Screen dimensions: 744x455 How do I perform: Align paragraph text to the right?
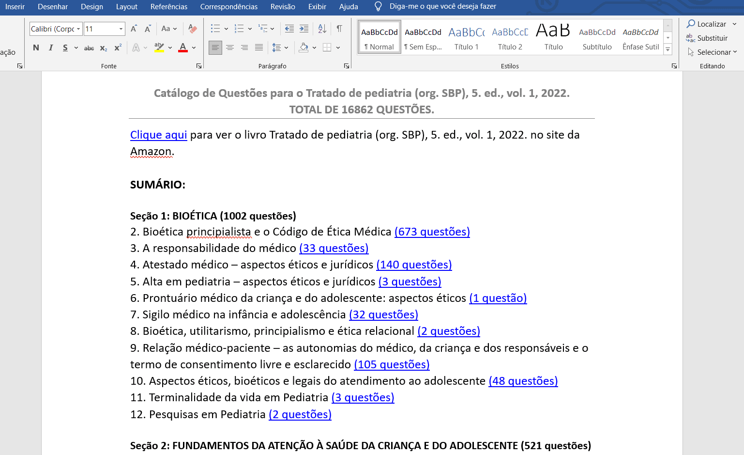(x=244, y=48)
